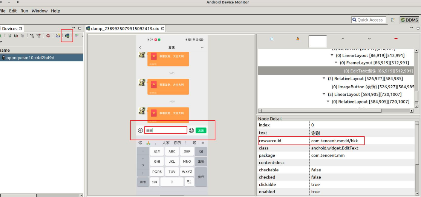
Task: Click the Open Perspective icon
Action: [393, 20]
